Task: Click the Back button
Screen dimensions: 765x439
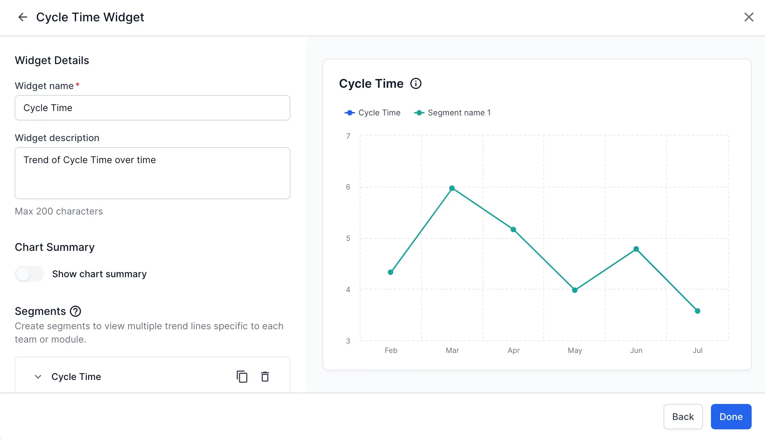Action: tap(683, 417)
